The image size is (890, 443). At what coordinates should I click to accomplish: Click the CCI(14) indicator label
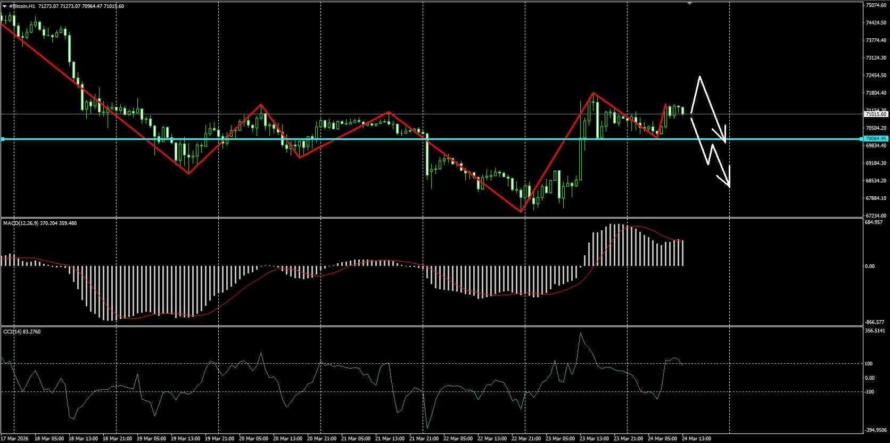coord(11,332)
